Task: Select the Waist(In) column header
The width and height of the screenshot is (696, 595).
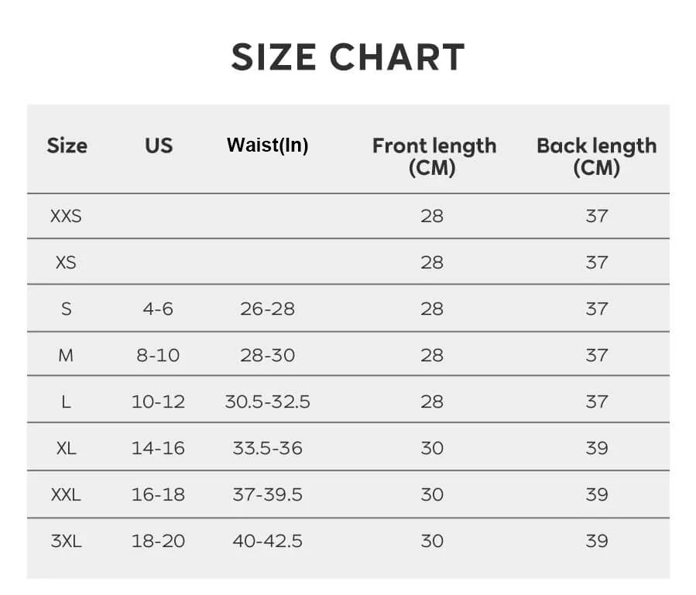Action: [267, 145]
